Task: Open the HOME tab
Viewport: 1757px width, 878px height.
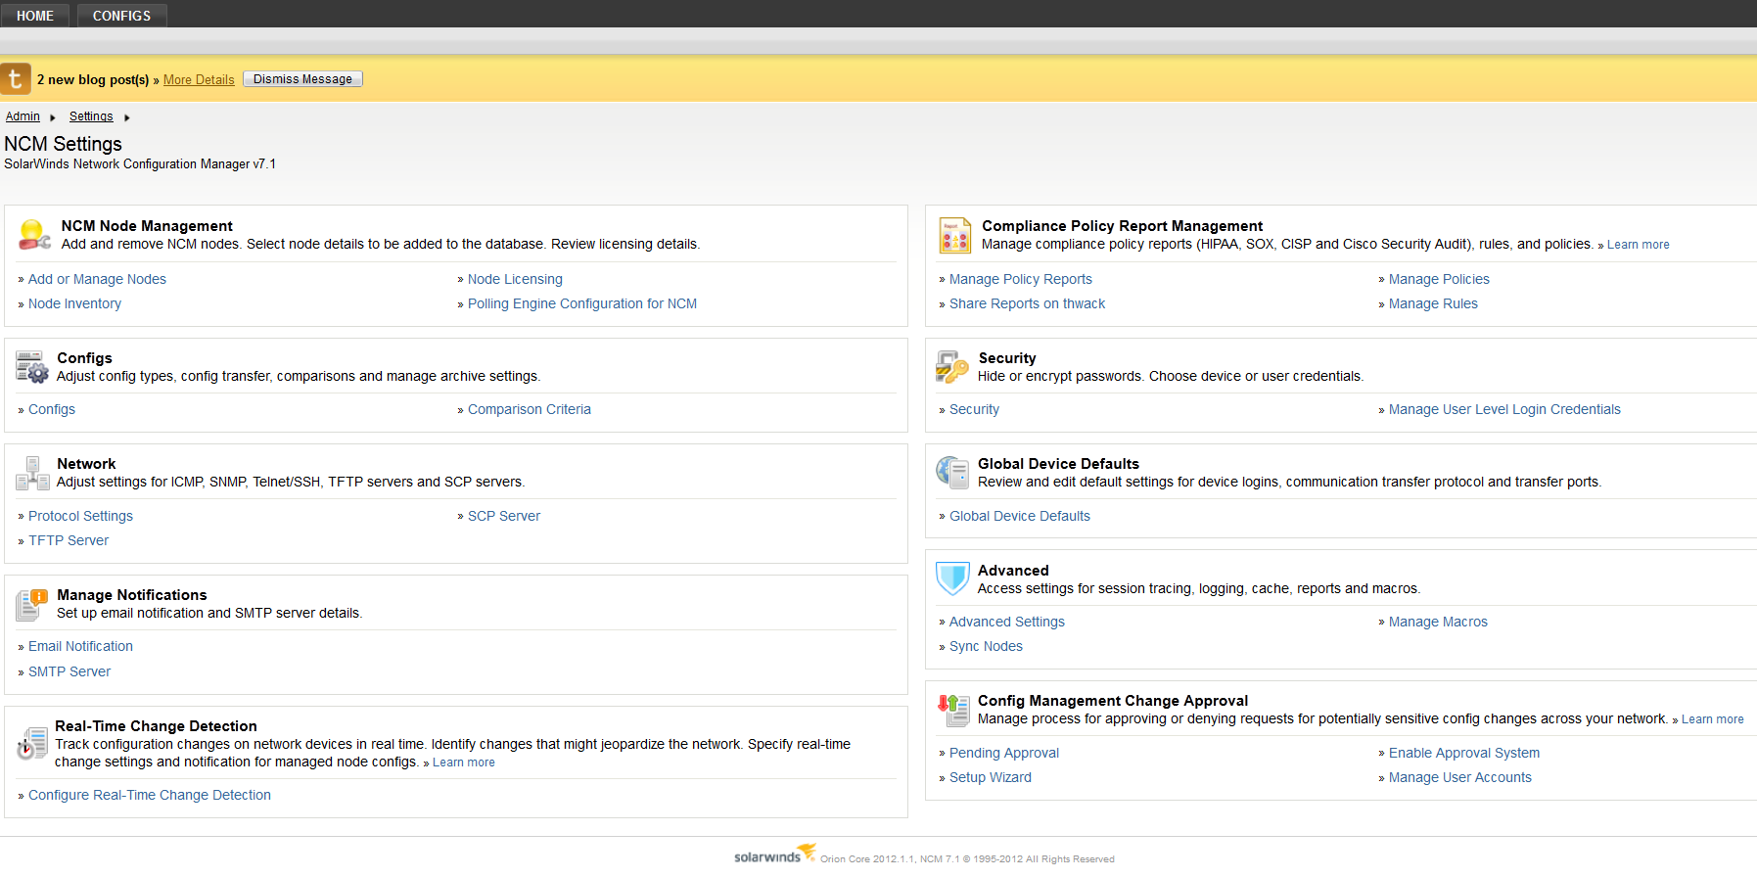Action: click(x=35, y=16)
